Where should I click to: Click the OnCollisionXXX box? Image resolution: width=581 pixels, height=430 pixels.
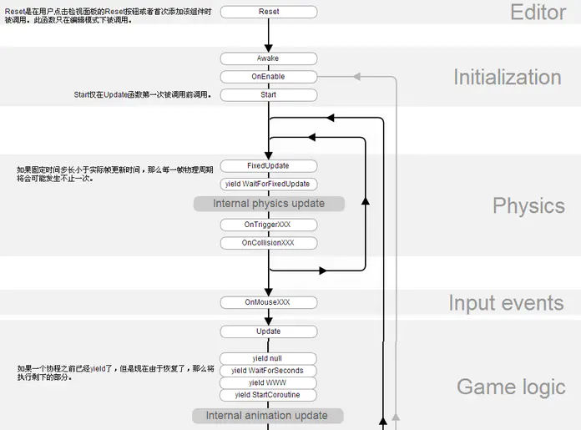269,243
